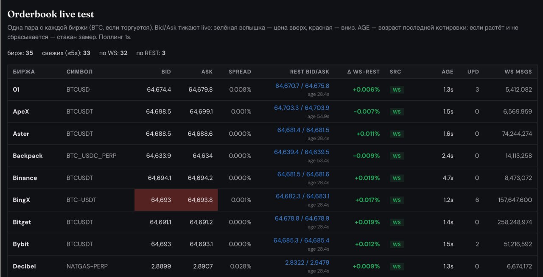
Task: Click the бирж: 35 counter
Action: (20, 53)
